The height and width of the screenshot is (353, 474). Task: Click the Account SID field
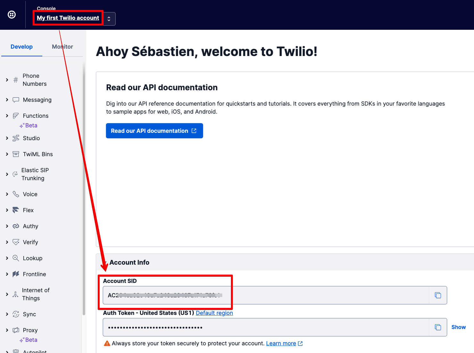pos(266,295)
